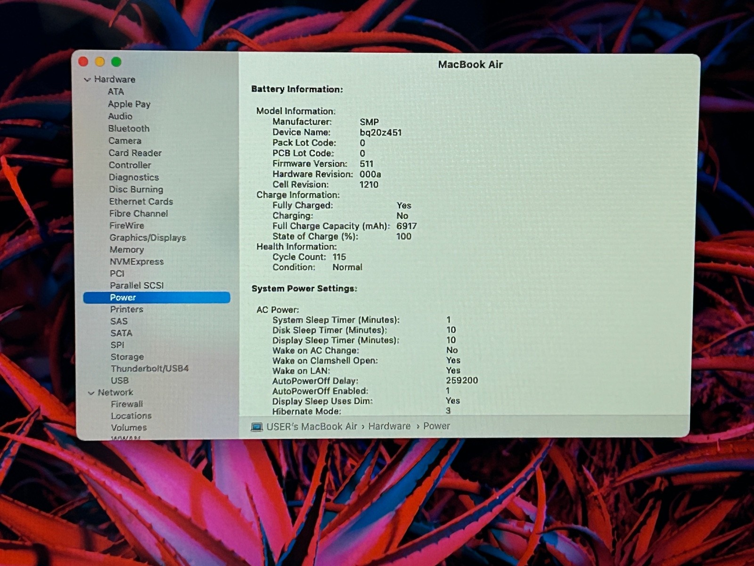Open Storage section
The height and width of the screenshot is (566, 754).
pos(127,357)
